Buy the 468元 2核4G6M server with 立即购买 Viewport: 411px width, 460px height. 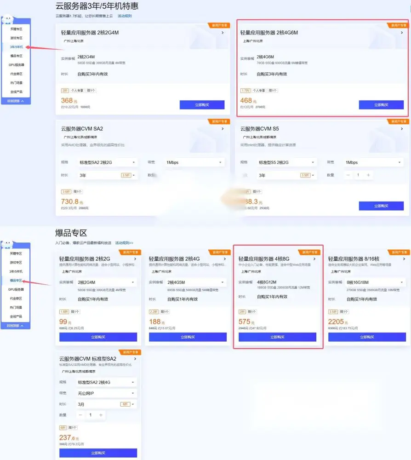point(381,105)
